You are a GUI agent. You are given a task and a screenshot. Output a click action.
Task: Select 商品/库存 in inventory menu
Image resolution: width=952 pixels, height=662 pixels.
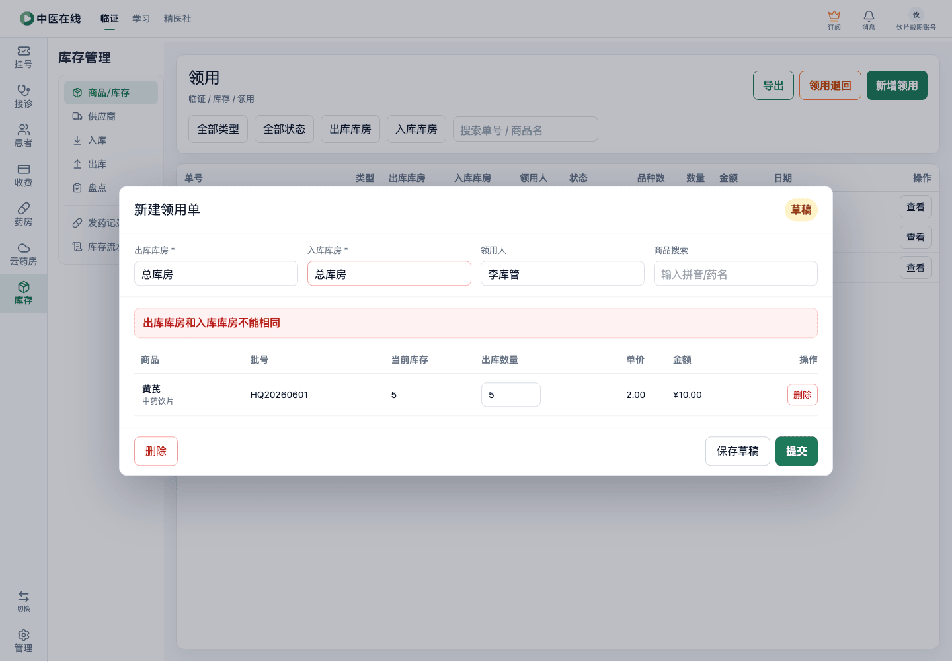tap(111, 93)
